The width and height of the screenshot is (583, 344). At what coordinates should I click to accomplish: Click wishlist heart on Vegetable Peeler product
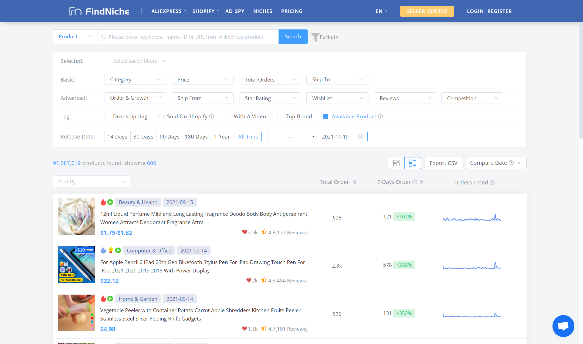[245, 329]
